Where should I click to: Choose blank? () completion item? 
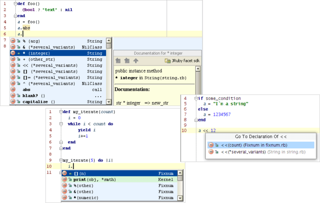[58, 95]
